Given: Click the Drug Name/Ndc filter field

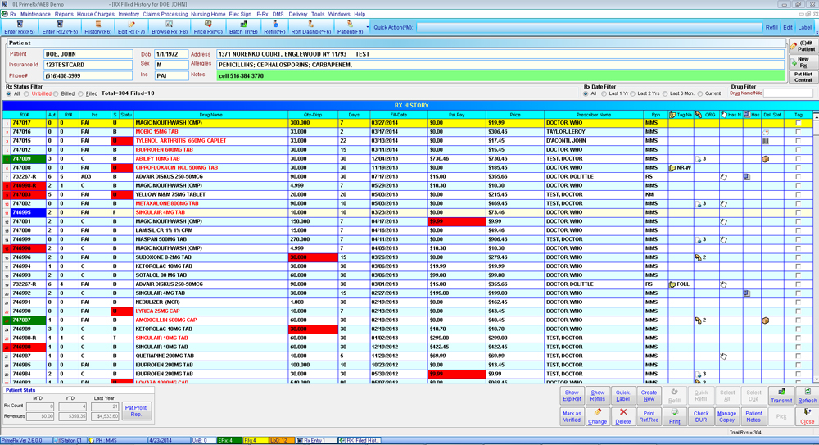Looking at the screenshot, I should pyautogui.click(x=787, y=93).
